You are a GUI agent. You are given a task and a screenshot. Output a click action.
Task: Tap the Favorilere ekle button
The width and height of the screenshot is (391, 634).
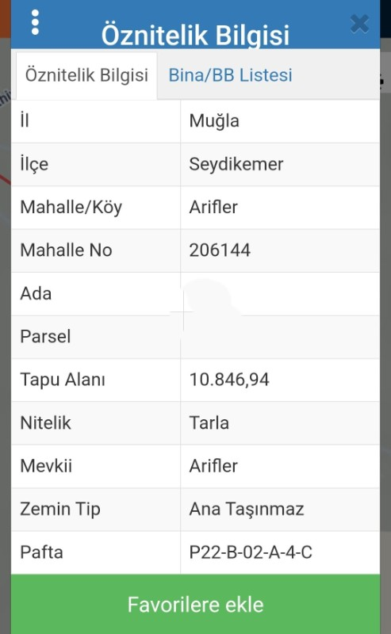195,604
